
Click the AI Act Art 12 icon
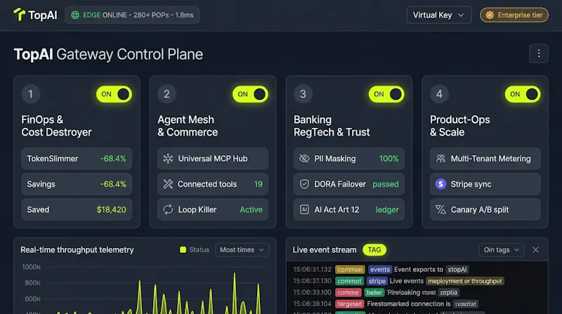point(304,209)
